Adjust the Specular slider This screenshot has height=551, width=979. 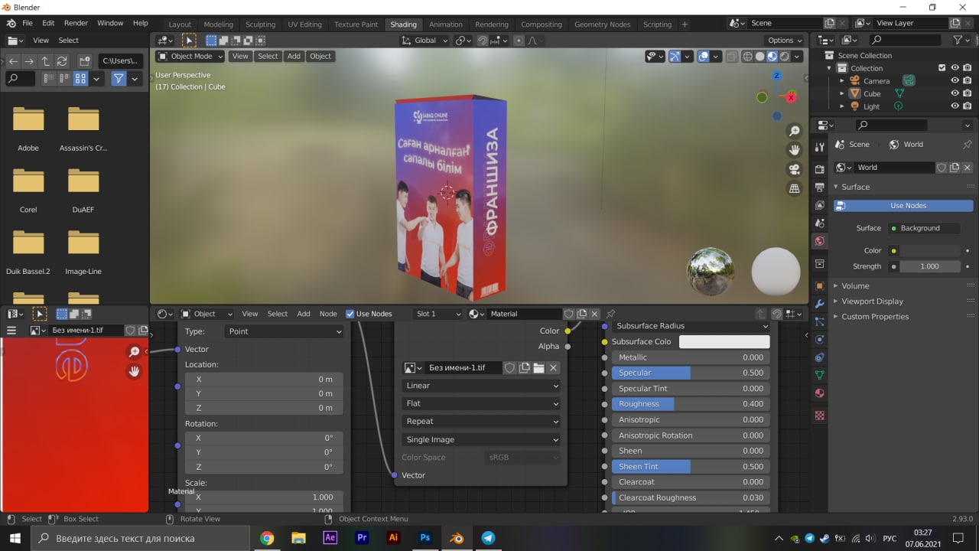click(x=690, y=373)
